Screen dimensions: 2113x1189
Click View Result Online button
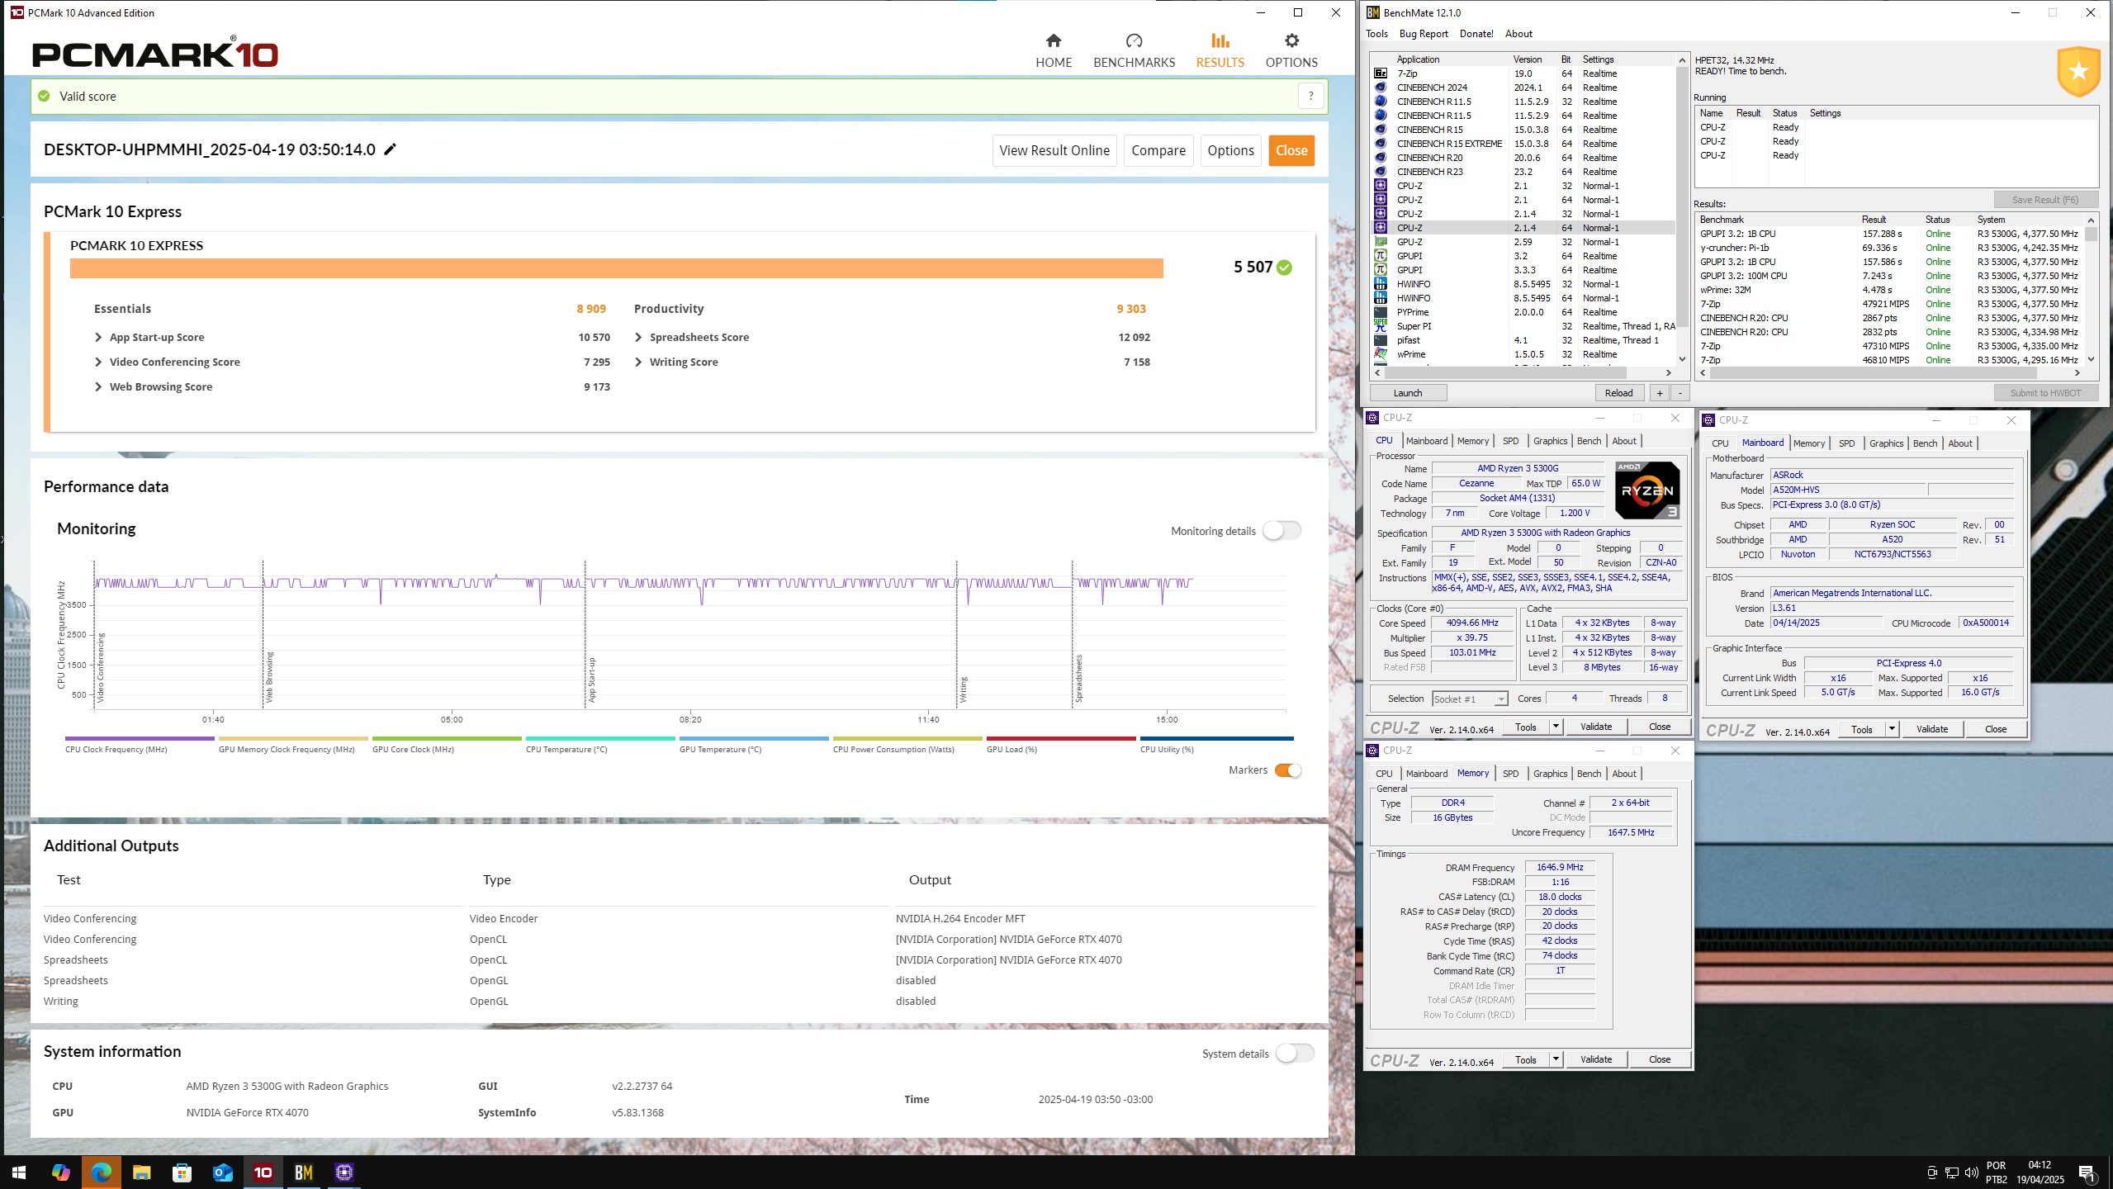(1054, 150)
